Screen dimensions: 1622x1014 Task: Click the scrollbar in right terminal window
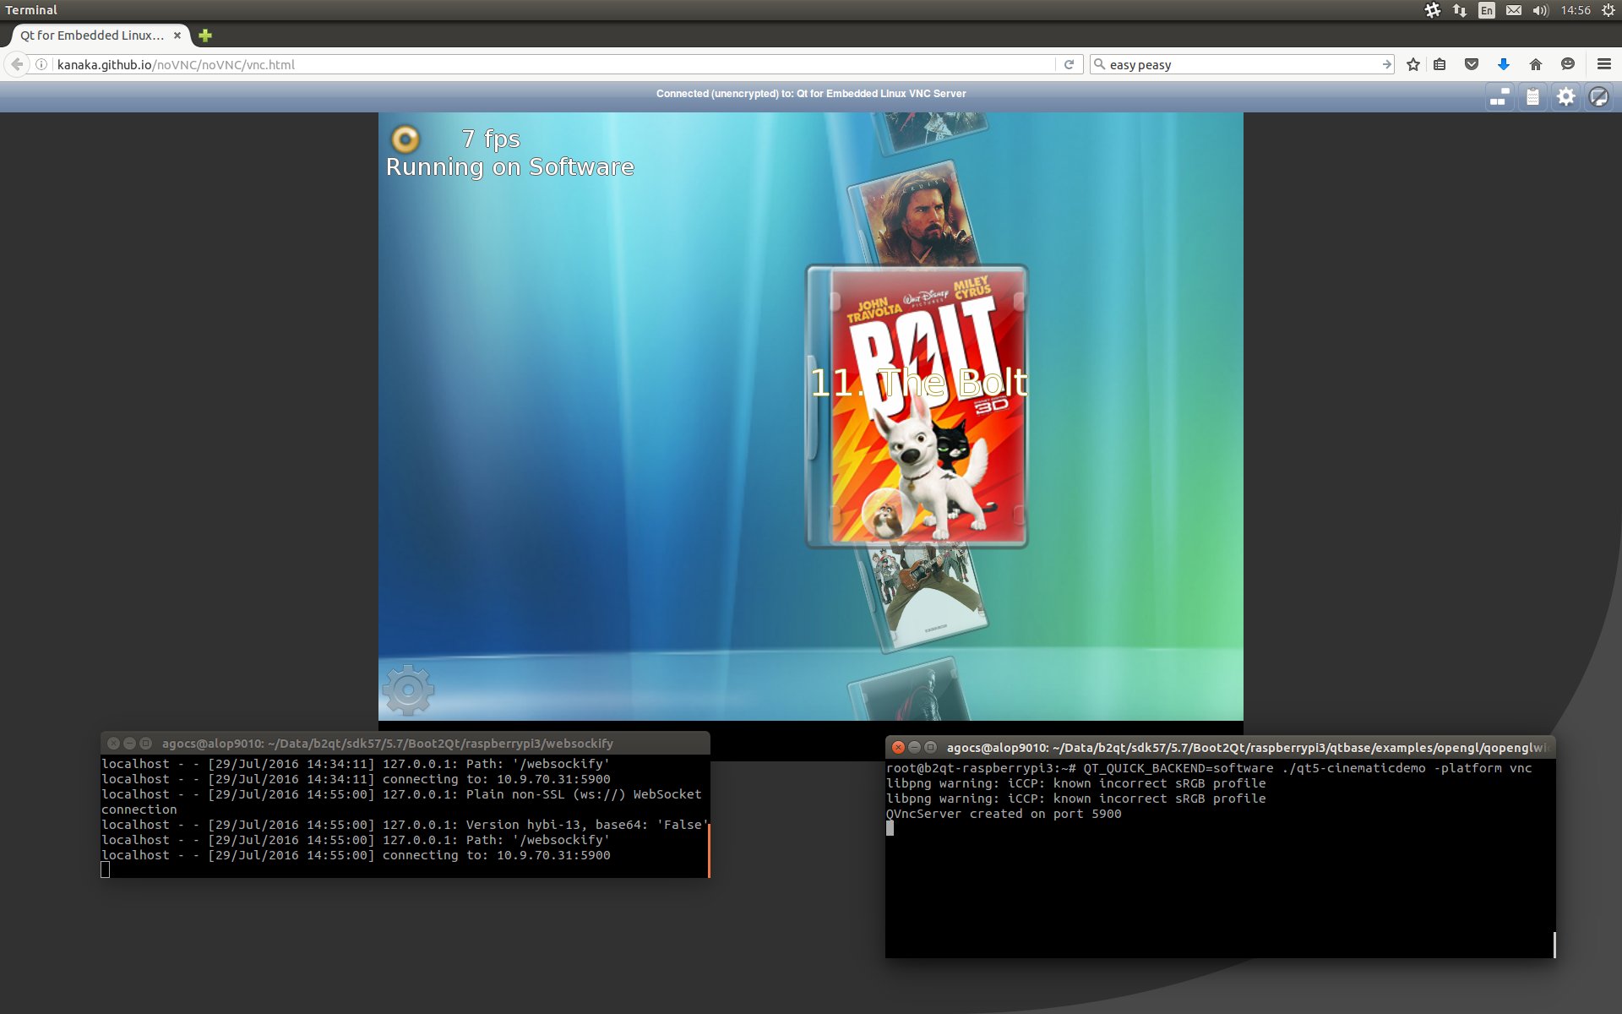click(x=1554, y=945)
